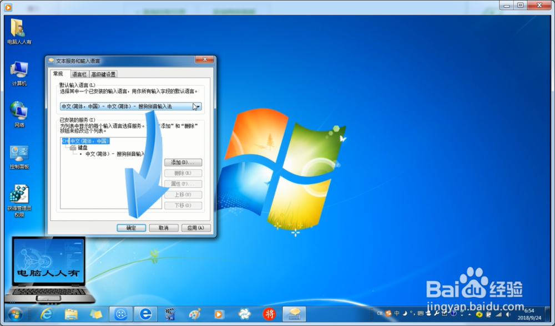Open the orange media player taskbar icon
Screen dimensions: 555x326
219,314
